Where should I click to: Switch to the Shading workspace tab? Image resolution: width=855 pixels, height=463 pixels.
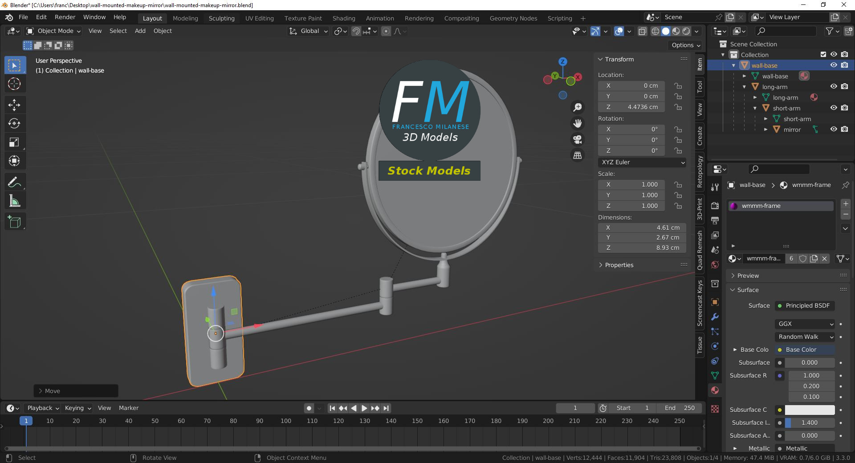click(344, 18)
